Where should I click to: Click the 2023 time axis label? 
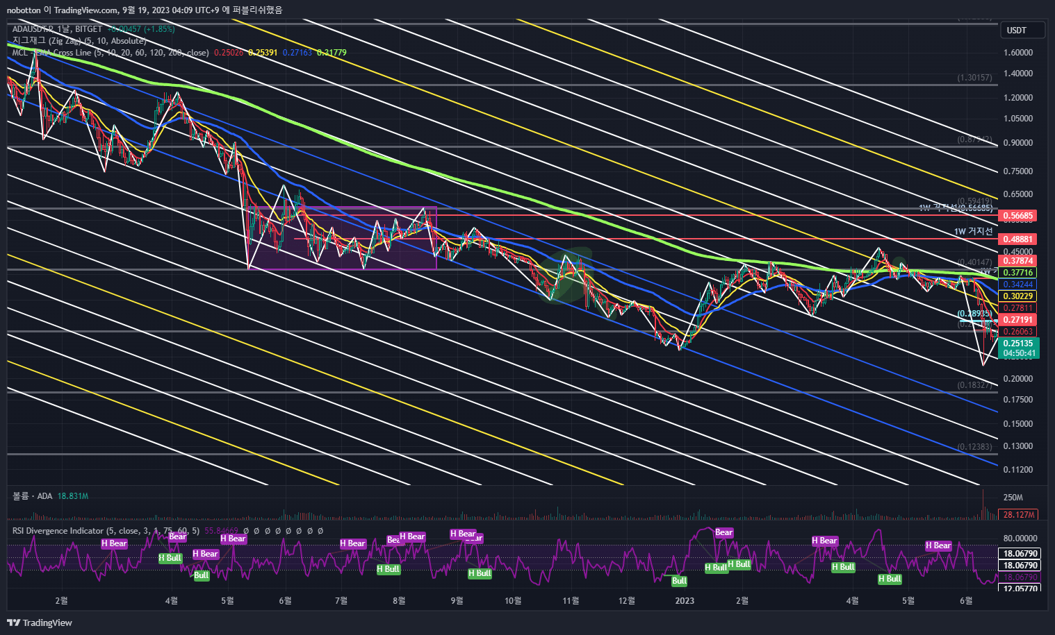click(x=685, y=601)
